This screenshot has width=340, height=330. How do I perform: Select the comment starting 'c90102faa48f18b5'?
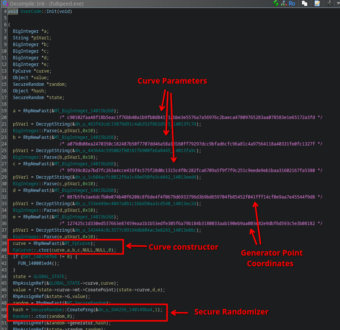[191, 117]
